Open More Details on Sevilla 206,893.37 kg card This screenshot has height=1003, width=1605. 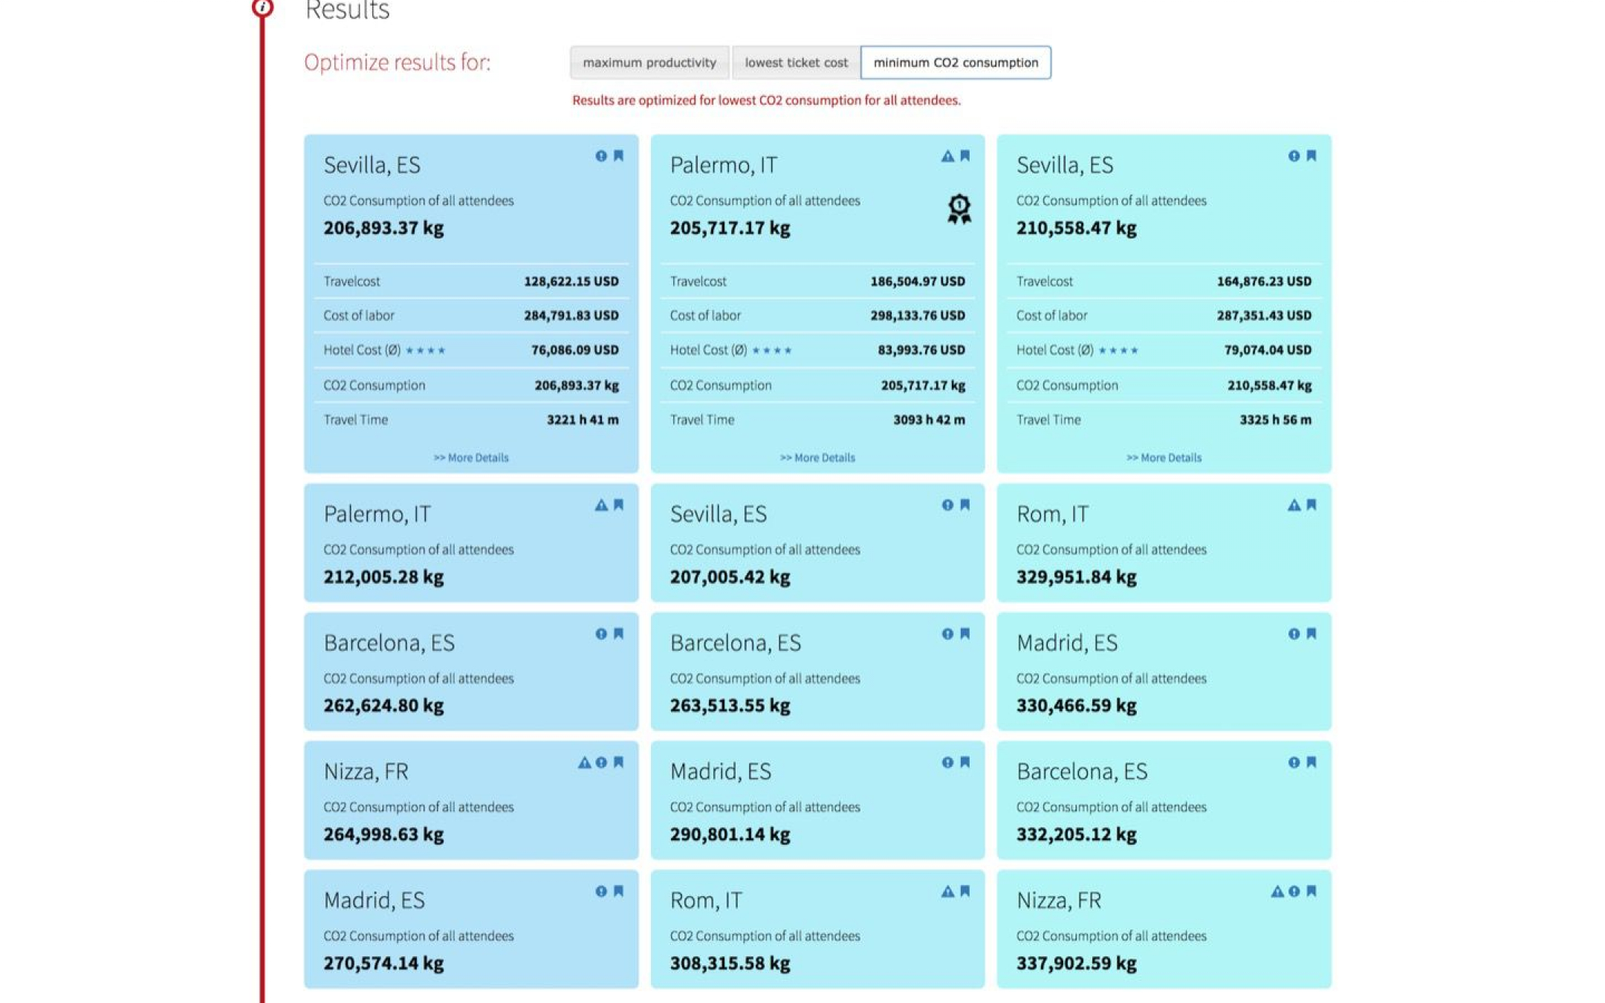(x=471, y=458)
